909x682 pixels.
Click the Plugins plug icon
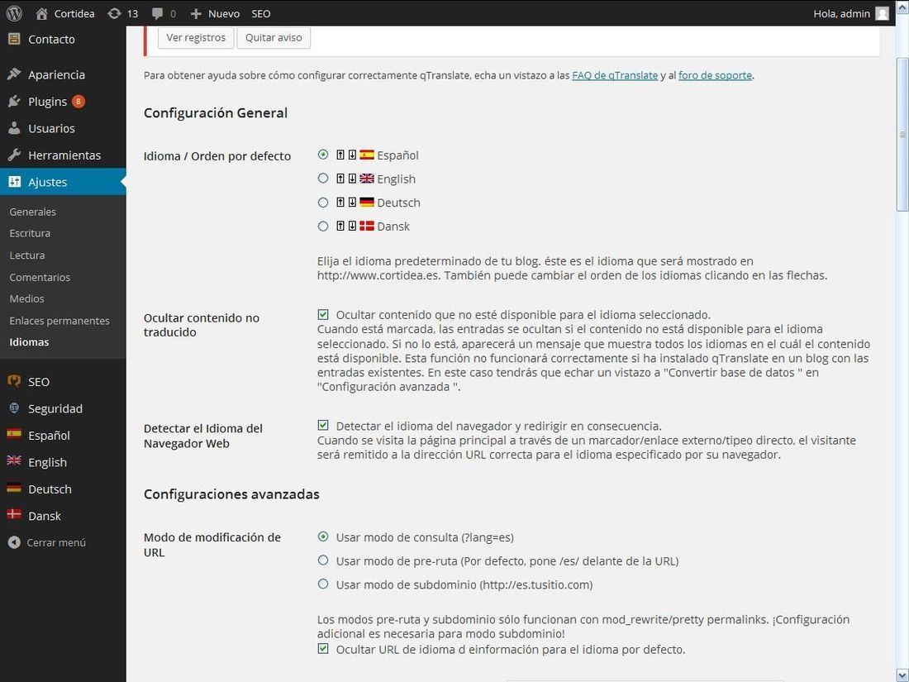tap(14, 102)
